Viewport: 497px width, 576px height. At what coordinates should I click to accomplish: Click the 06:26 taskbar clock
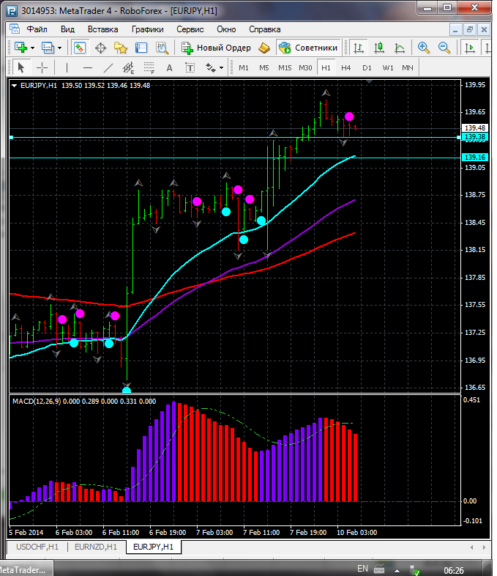pyautogui.click(x=454, y=570)
